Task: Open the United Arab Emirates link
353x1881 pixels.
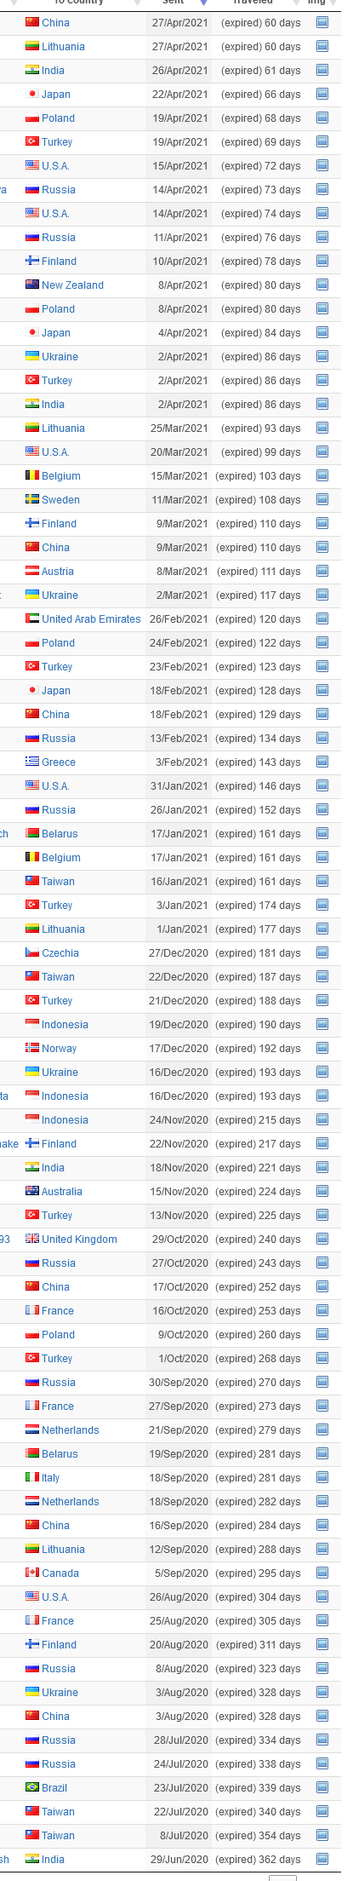Action: pyautogui.click(x=91, y=619)
